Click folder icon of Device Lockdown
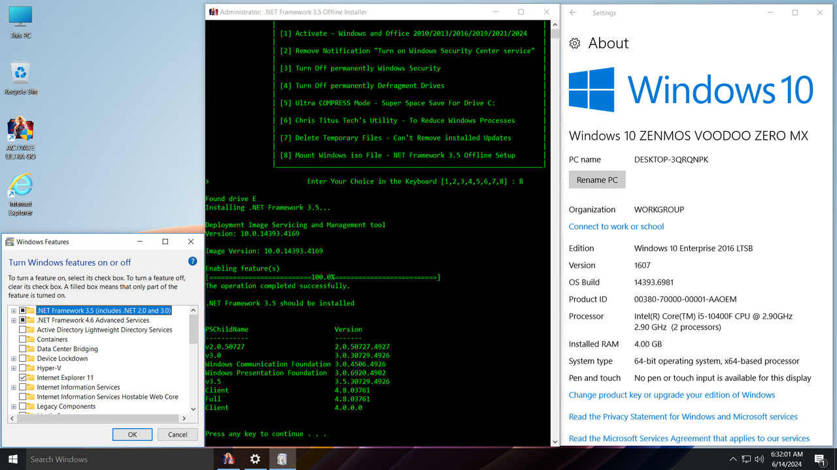The height and width of the screenshot is (470, 837). (x=31, y=358)
